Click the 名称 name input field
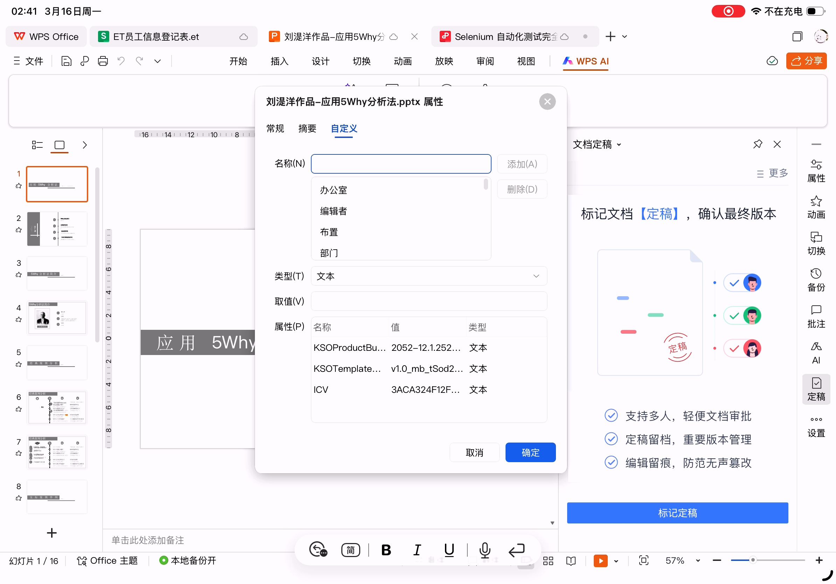This screenshot has width=836, height=584. click(400, 164)
